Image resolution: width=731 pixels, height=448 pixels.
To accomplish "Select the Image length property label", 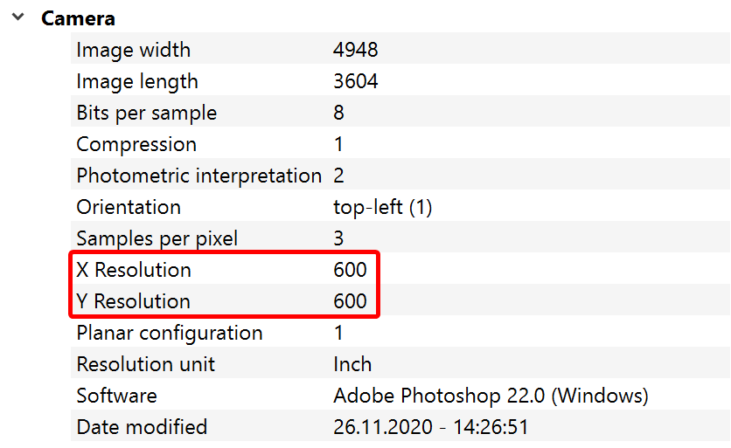I will pos(137,81).
